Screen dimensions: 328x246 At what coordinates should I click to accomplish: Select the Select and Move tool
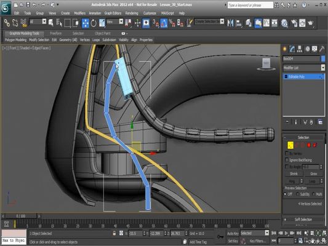click(86, 23)
